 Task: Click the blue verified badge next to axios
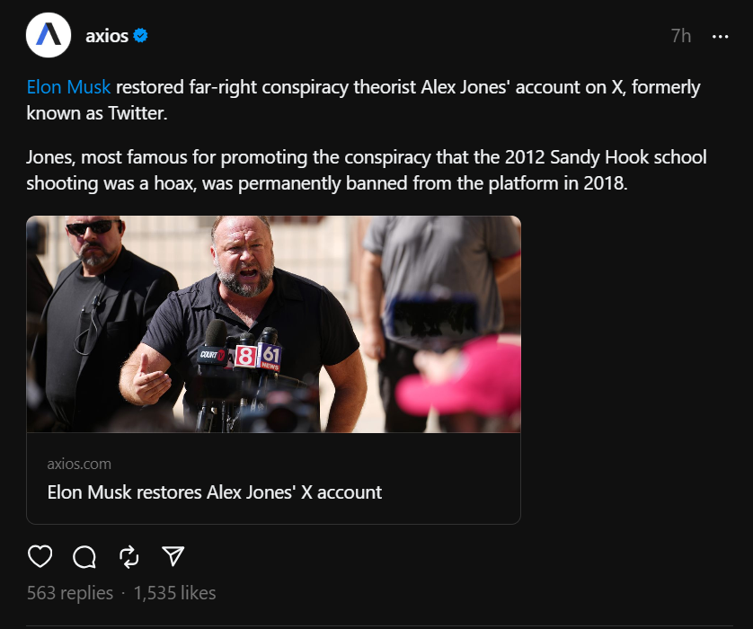[141, 36]
